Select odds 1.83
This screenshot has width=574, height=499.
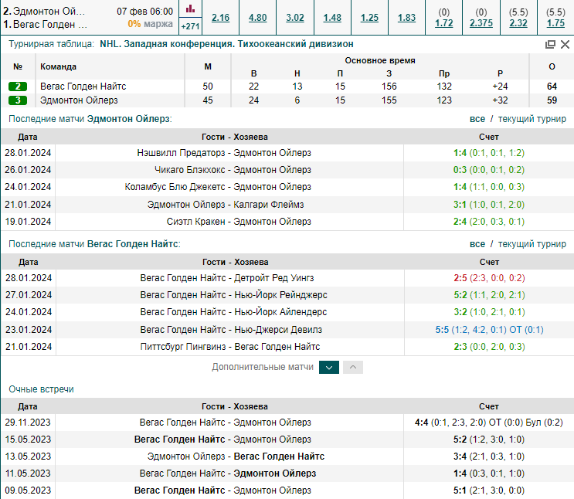tap(406, 18)
